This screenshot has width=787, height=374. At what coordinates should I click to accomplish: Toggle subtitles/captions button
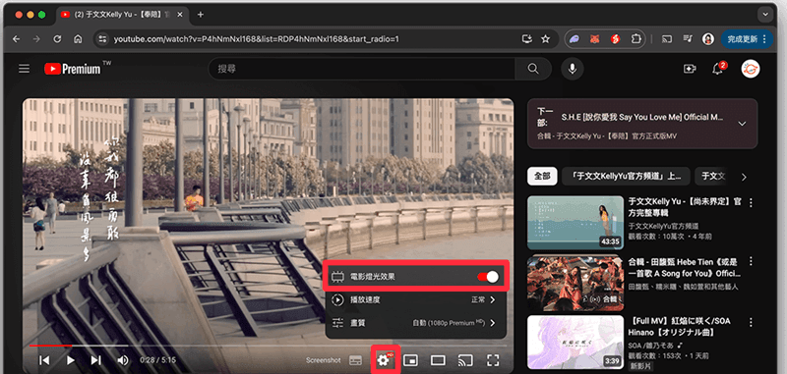[355, 360]
